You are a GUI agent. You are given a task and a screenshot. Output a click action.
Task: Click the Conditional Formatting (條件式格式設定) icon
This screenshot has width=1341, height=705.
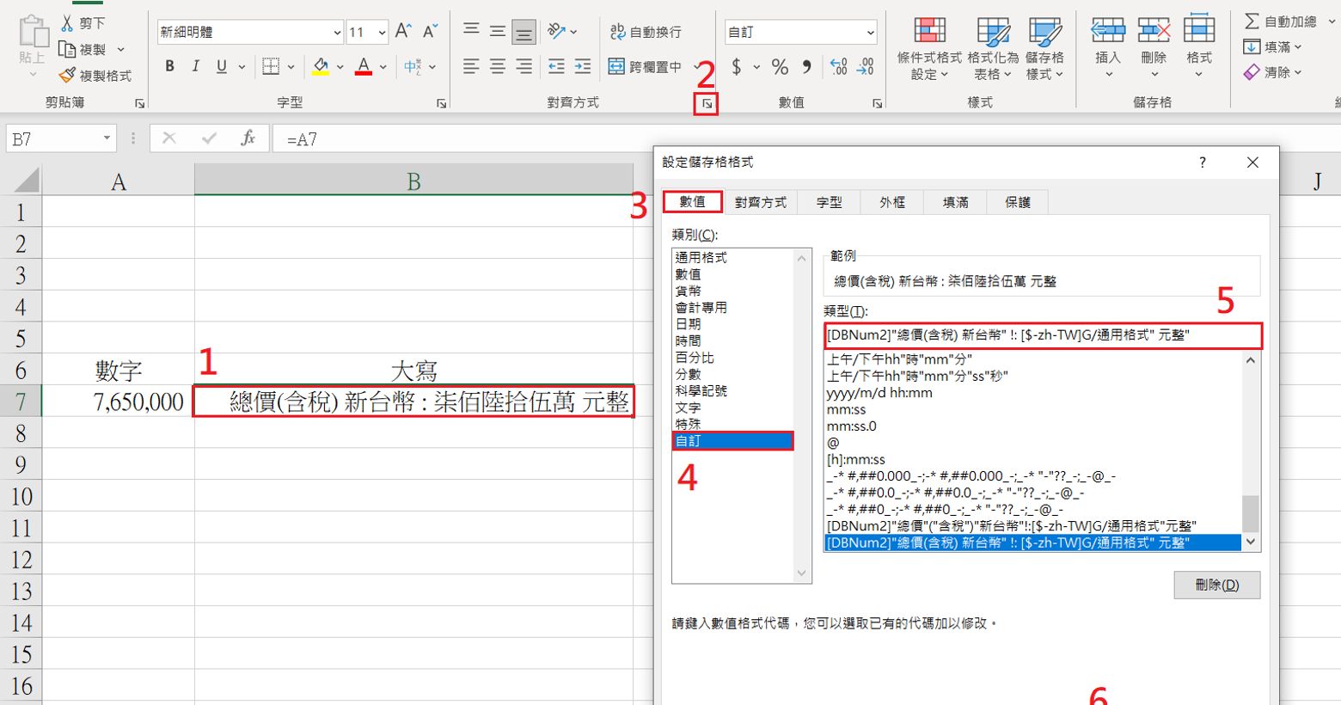click(x=929, y=32)
